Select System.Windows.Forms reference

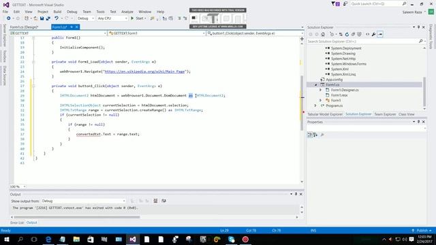point(348,64)
